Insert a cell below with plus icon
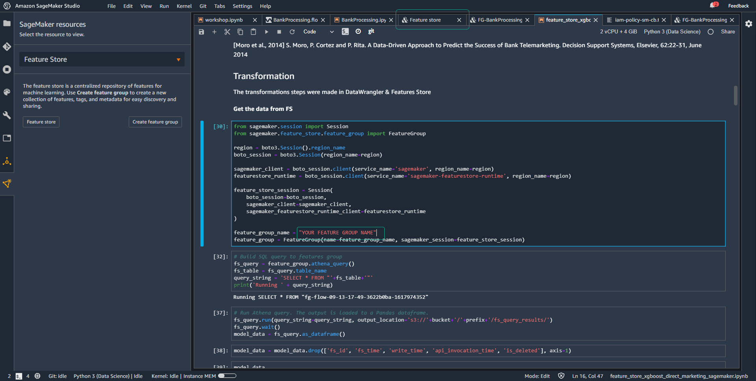This screenshot has width=756, height=381. click(214, 32)
